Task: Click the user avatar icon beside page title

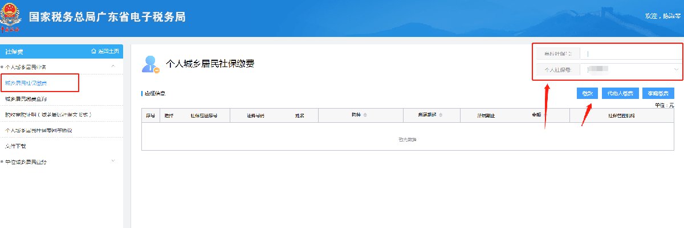Action: click(x=150, y=64)
